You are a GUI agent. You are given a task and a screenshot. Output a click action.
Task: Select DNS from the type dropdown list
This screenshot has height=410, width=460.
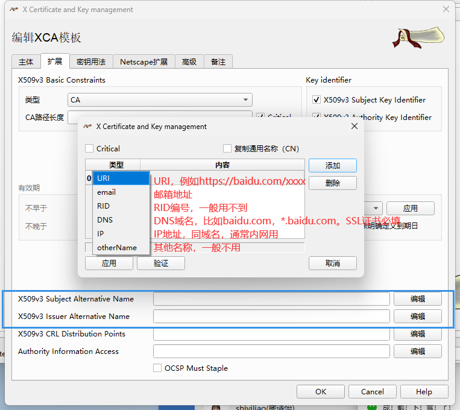[105, 220]
